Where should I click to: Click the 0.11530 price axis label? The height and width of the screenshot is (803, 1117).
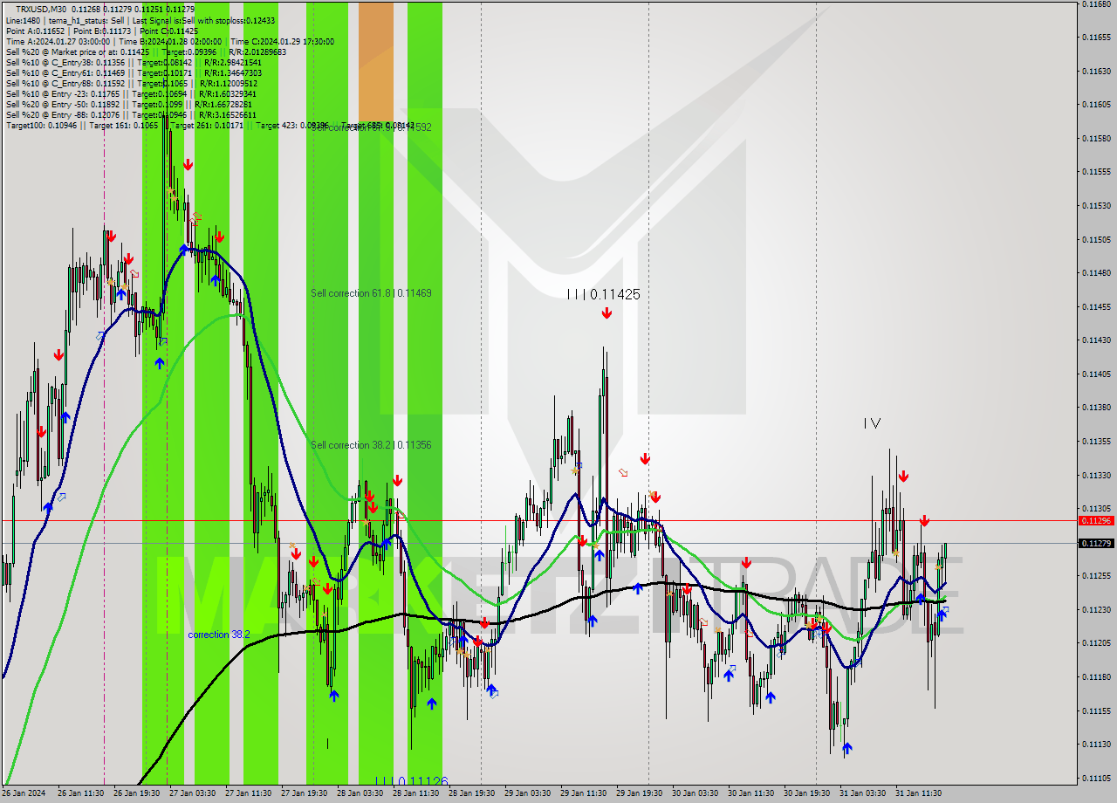pos(1096,206)
